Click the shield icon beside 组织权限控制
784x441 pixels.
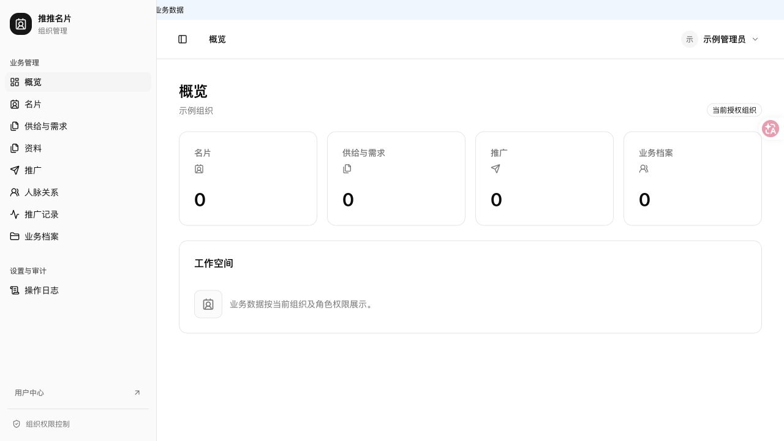click(x=17, y=424)
